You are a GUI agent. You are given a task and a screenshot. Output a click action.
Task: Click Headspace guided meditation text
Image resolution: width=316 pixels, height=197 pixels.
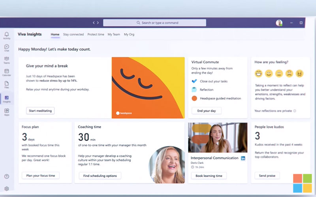(220, 98)
